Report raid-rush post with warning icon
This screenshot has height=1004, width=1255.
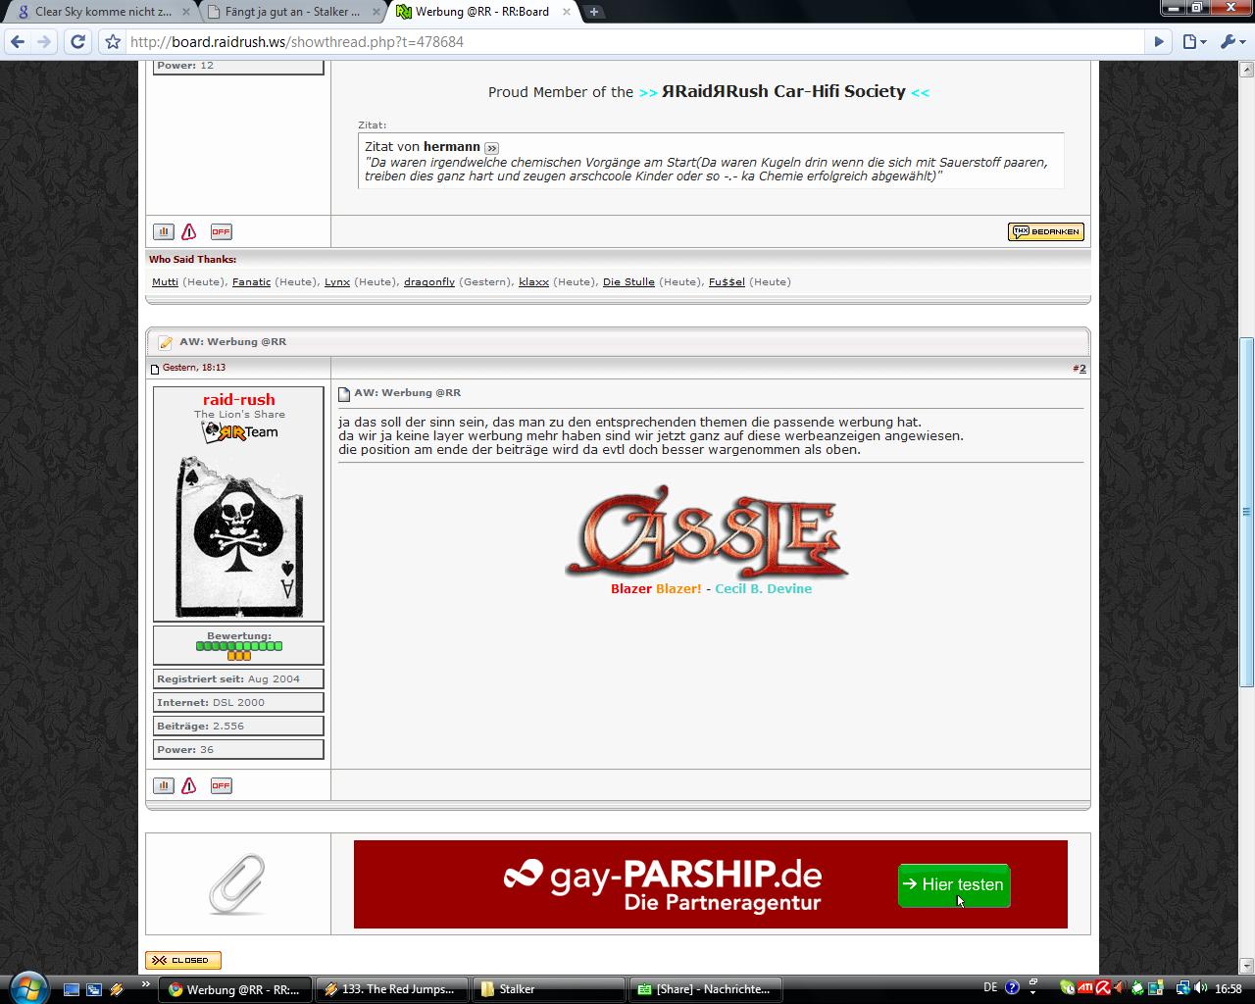189,785
